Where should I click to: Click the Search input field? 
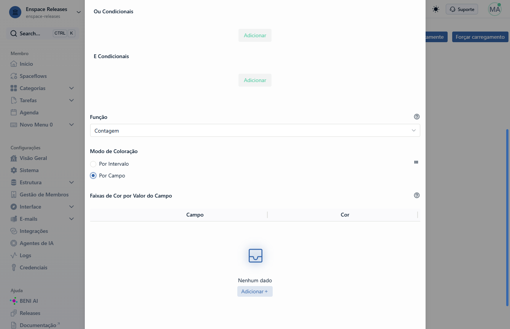(x=43, y=33)
